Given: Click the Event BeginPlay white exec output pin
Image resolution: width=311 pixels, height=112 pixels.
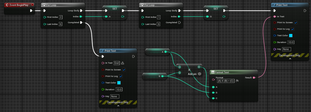Looking at the screenshot, I should click(x=31, y=11).
